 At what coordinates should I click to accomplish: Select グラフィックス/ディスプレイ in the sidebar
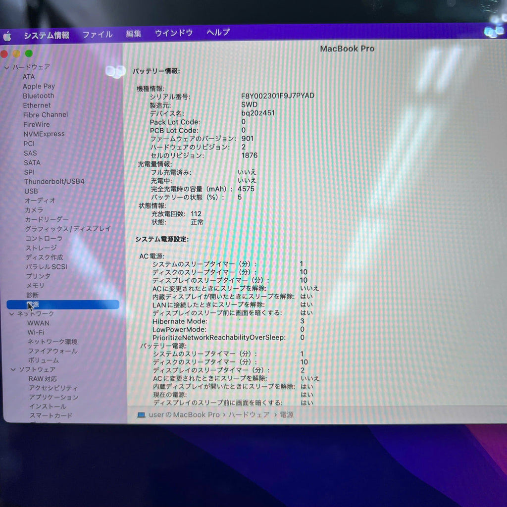click(68, 229)
